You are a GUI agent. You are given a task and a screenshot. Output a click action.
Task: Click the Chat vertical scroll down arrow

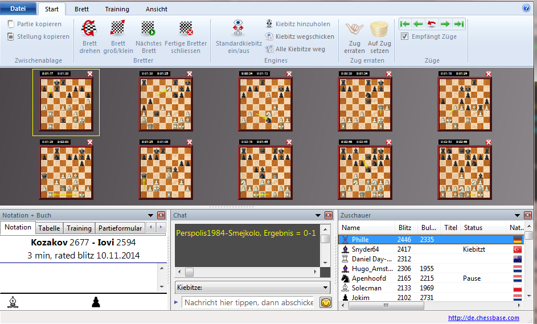pos(325,263)
